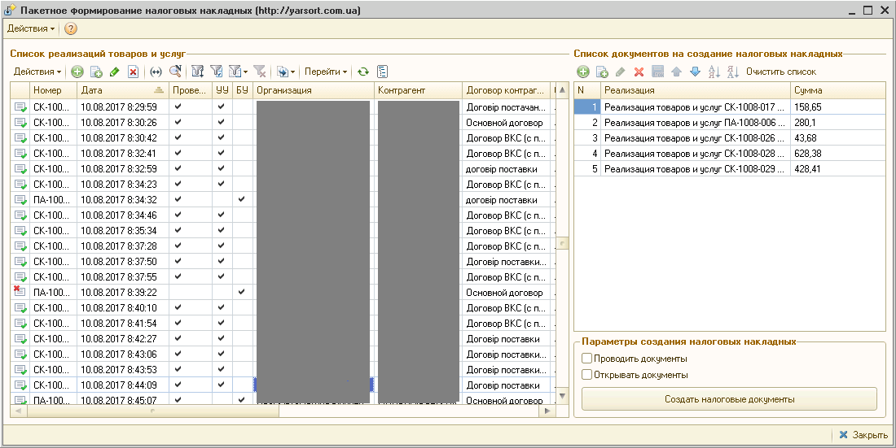The image size is (896, 448).
Task: Select the Реализация row with sum 158,65
Action: (730, 107)
